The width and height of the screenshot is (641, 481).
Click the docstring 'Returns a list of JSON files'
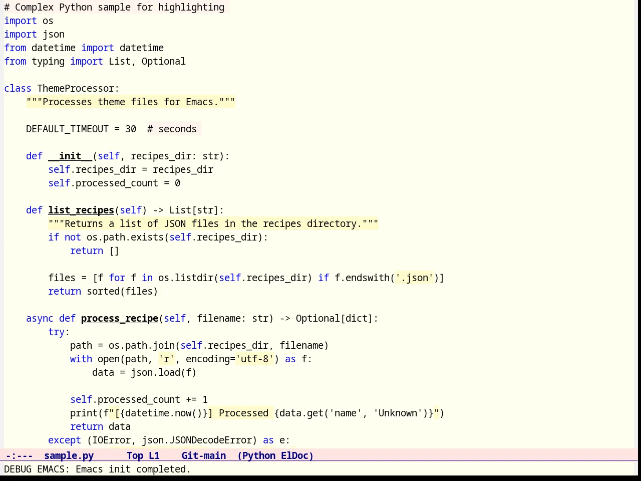[213, 223]
